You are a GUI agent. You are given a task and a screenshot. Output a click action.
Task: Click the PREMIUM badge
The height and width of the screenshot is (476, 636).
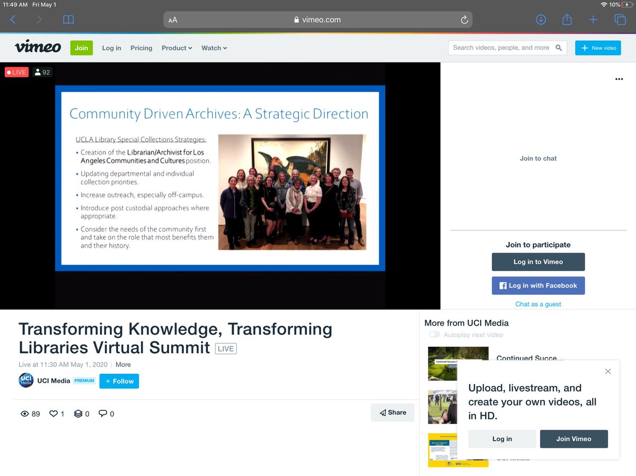coord(84,381)
